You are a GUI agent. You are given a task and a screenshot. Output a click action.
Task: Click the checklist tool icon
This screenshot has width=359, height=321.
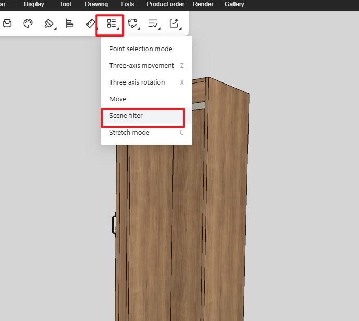click(x=154, y=23)
